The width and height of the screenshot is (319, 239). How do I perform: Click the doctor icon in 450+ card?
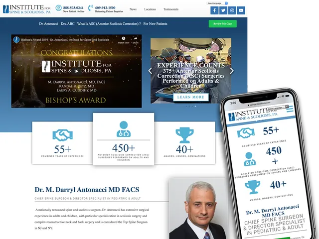point(124,129)
